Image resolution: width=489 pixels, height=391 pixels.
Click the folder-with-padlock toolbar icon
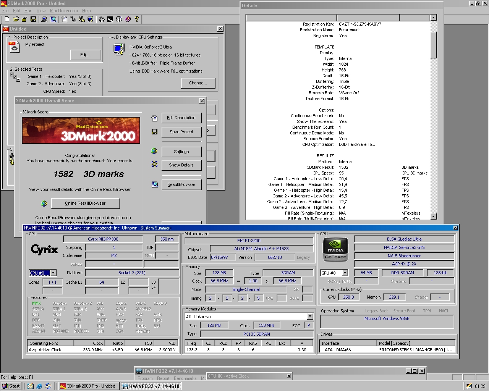[24, 19]
